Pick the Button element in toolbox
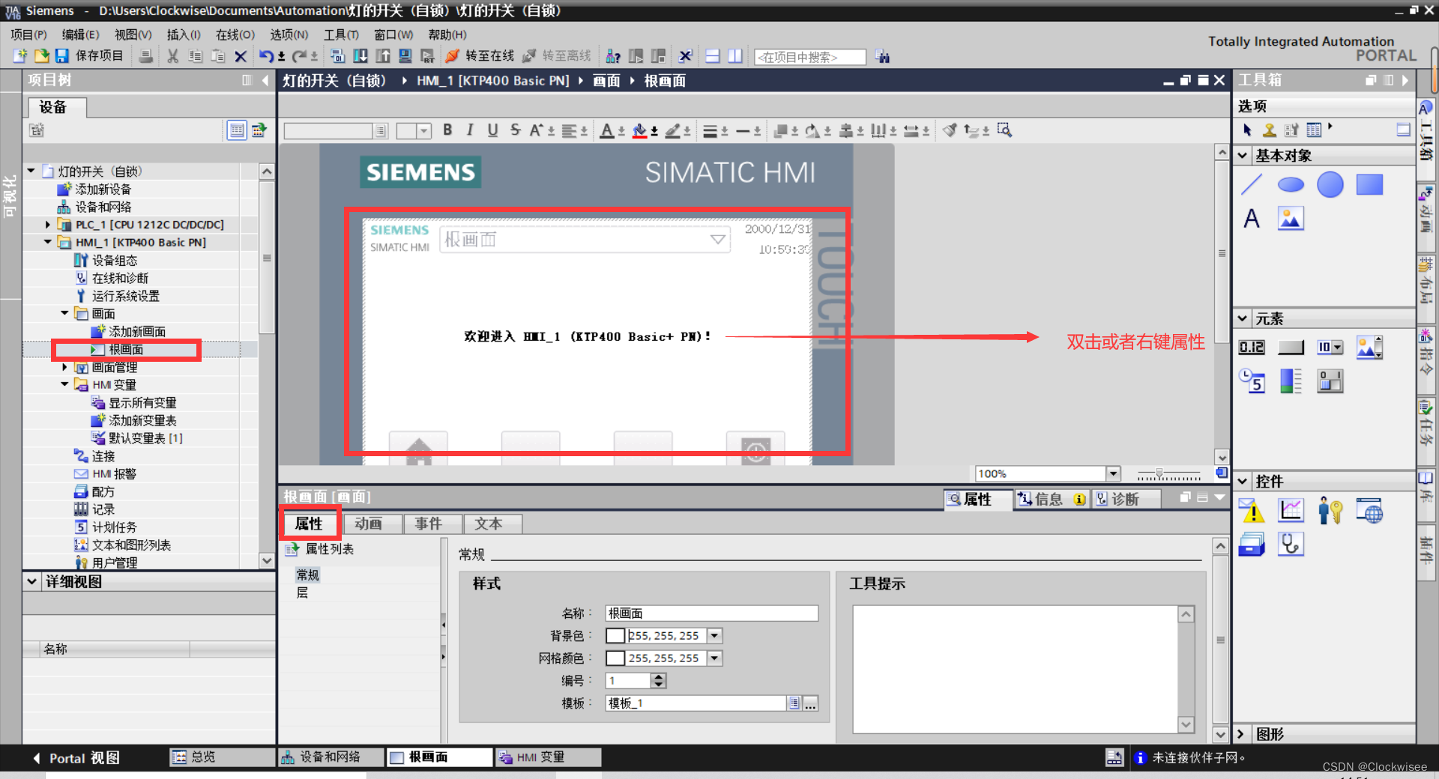 (x=1291, y=347)
